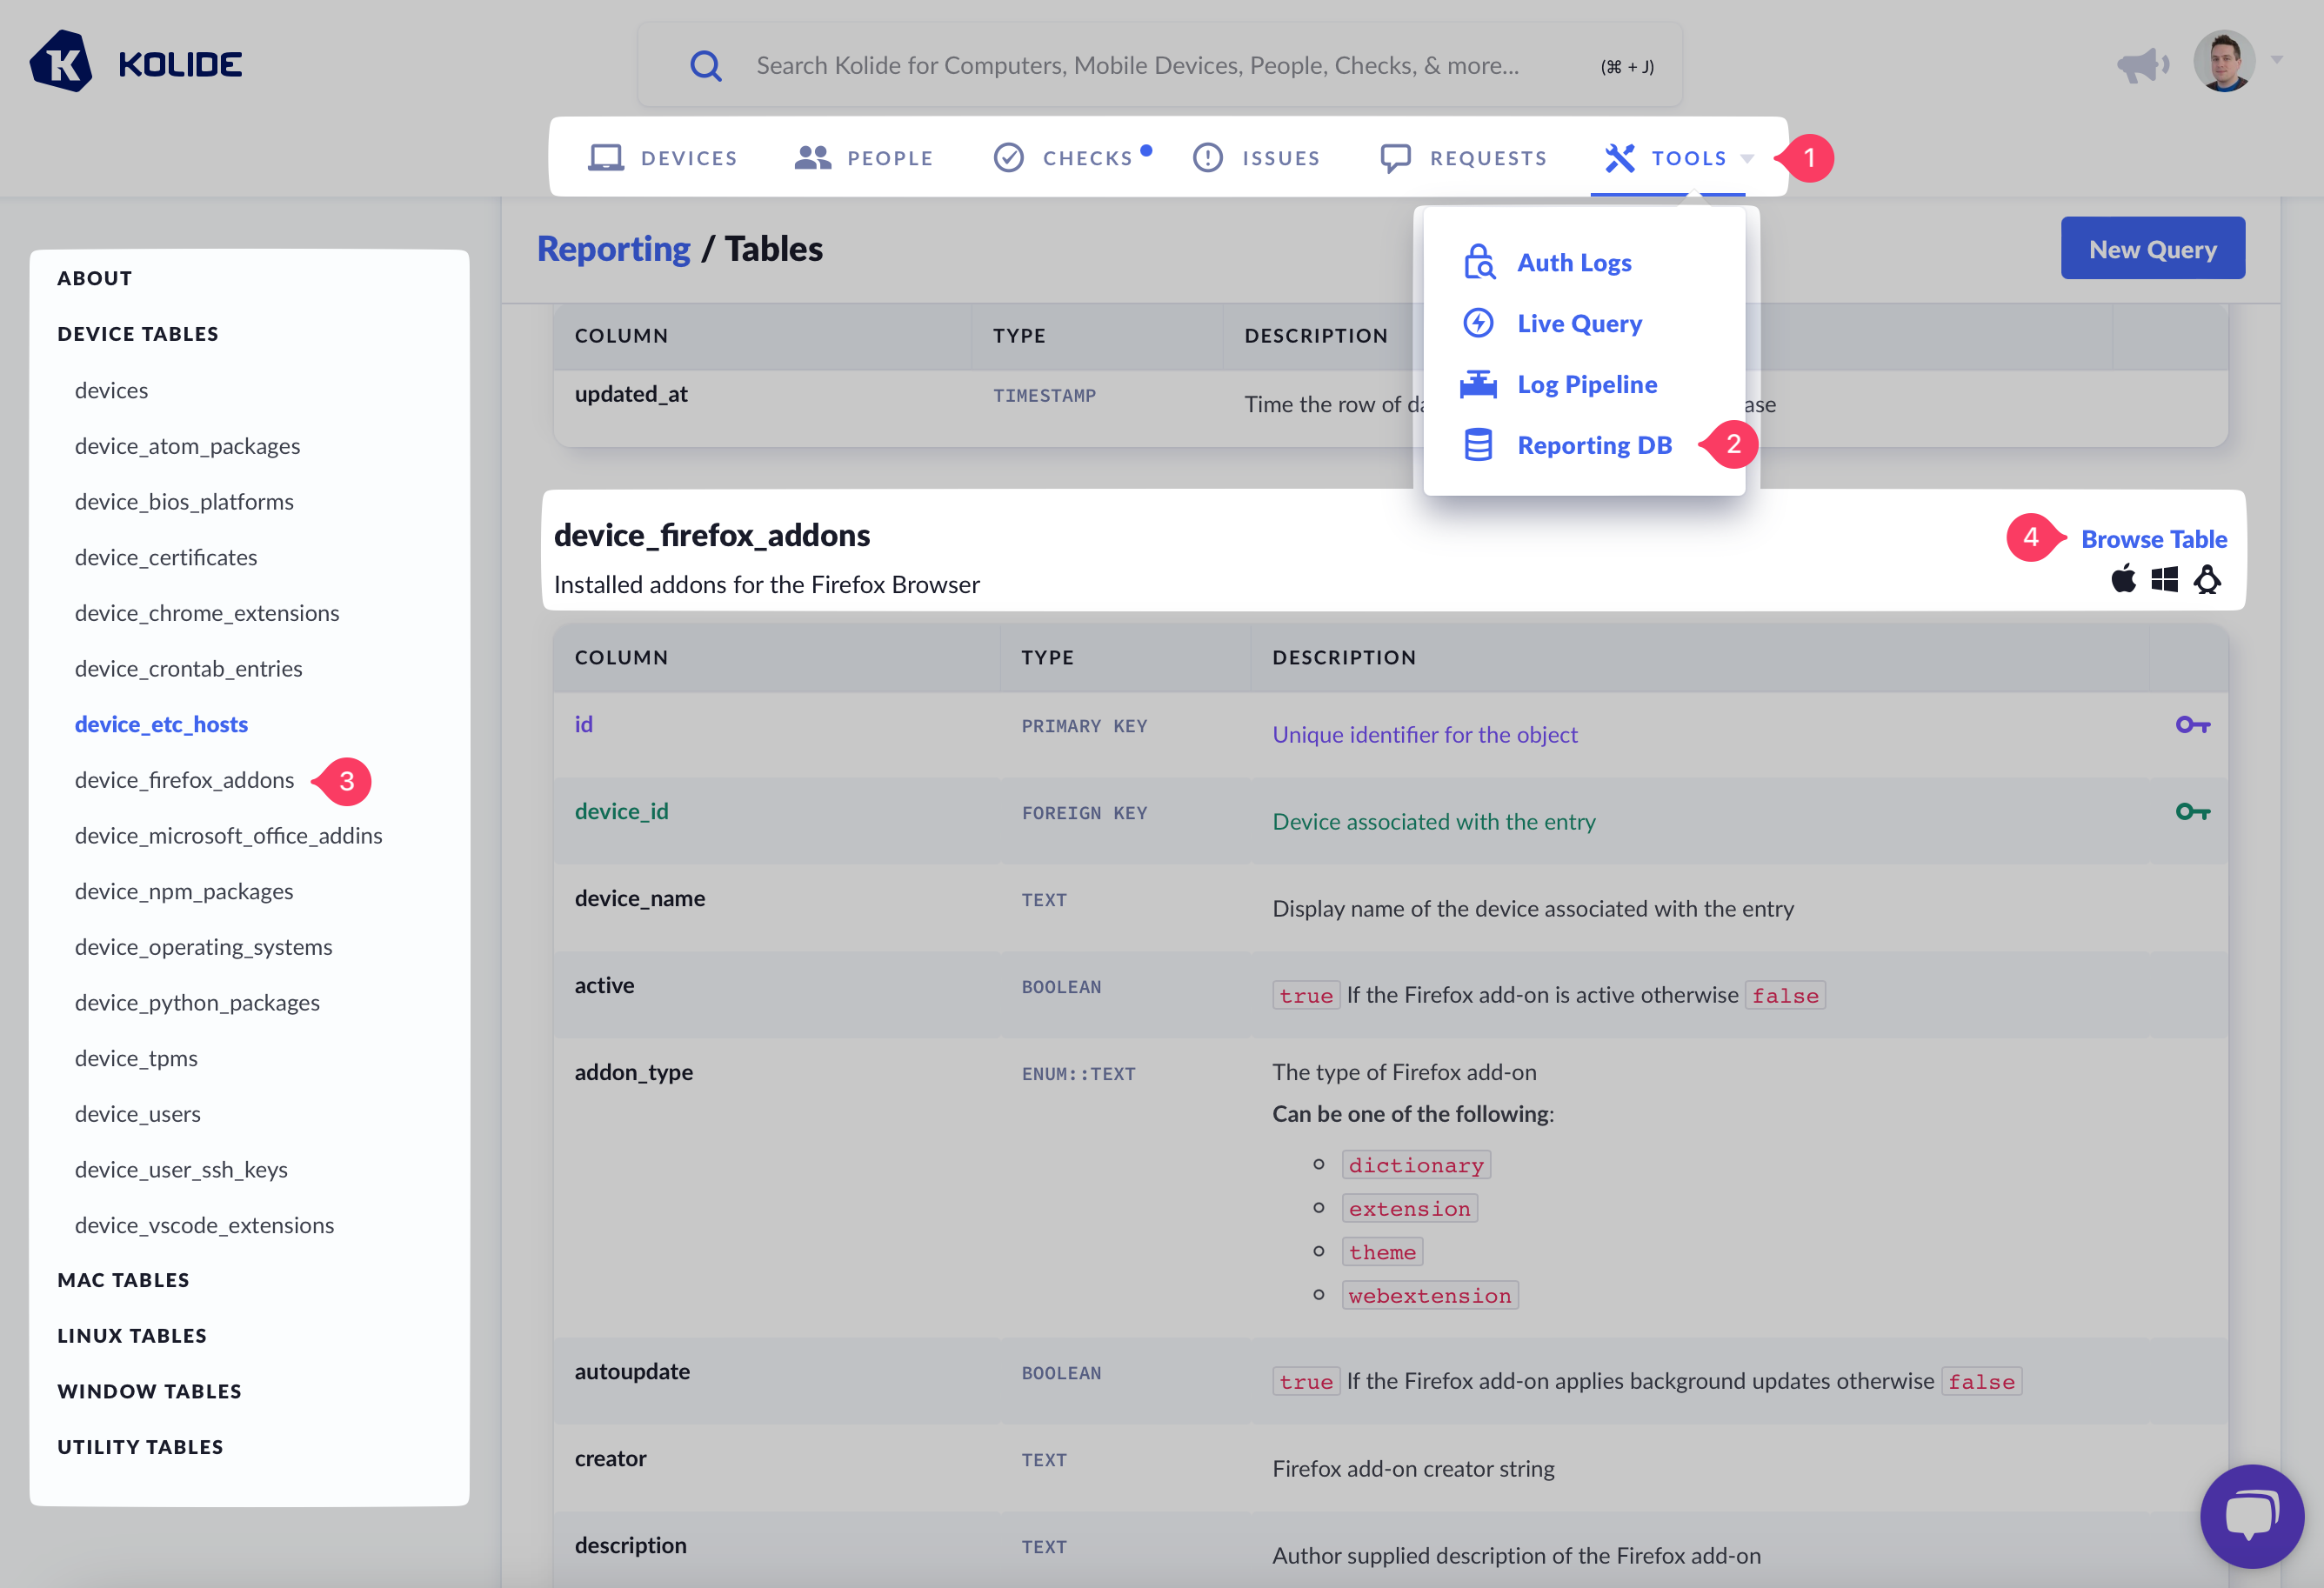
Task: Expand the Mac Tables section
Action: [x=123, y=1280]
